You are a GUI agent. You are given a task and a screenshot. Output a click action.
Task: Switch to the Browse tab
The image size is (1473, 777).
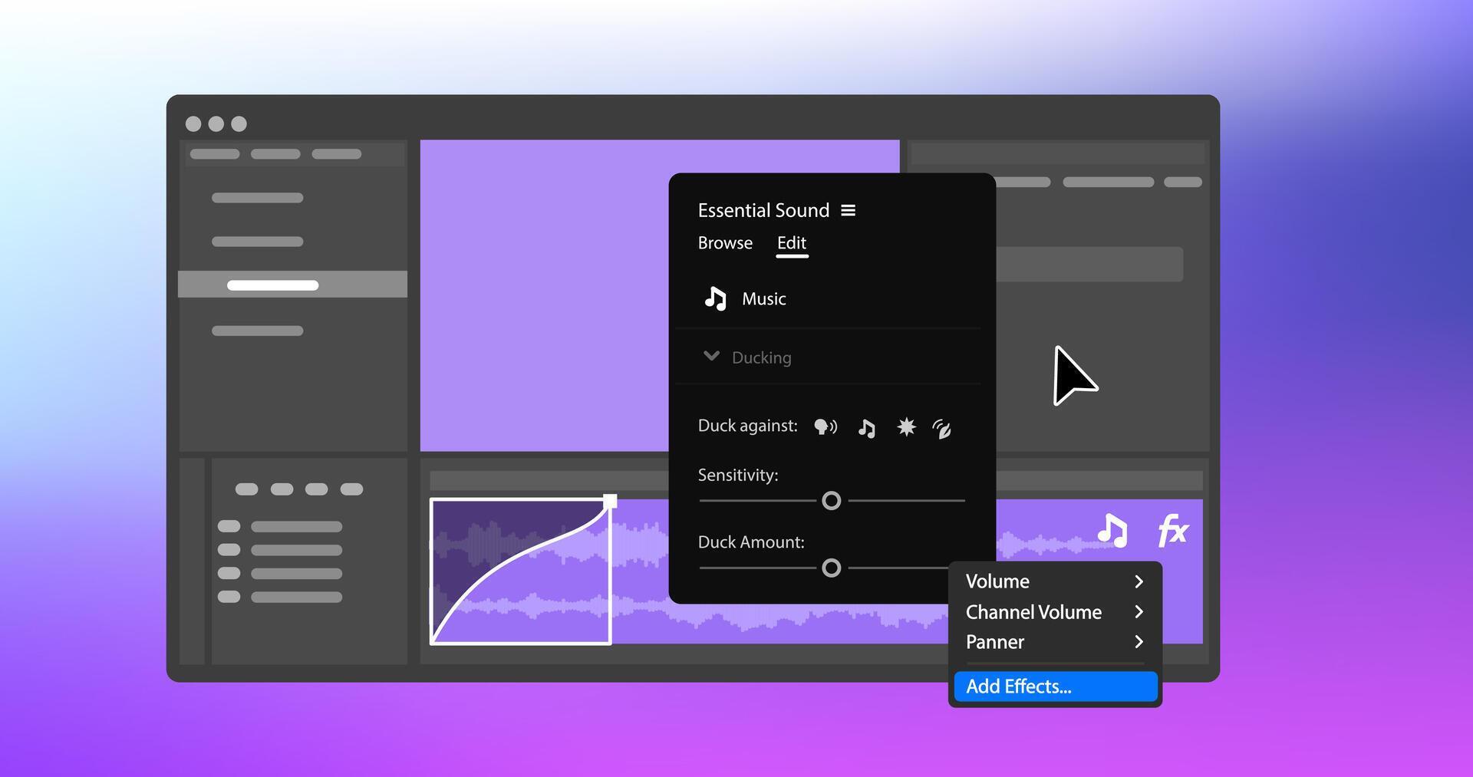(x=724, y=243)
